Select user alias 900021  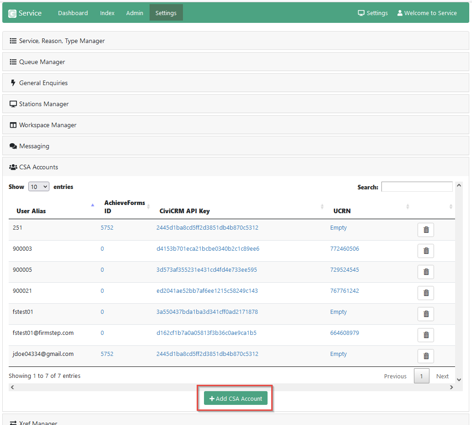[x=22, y=291]
